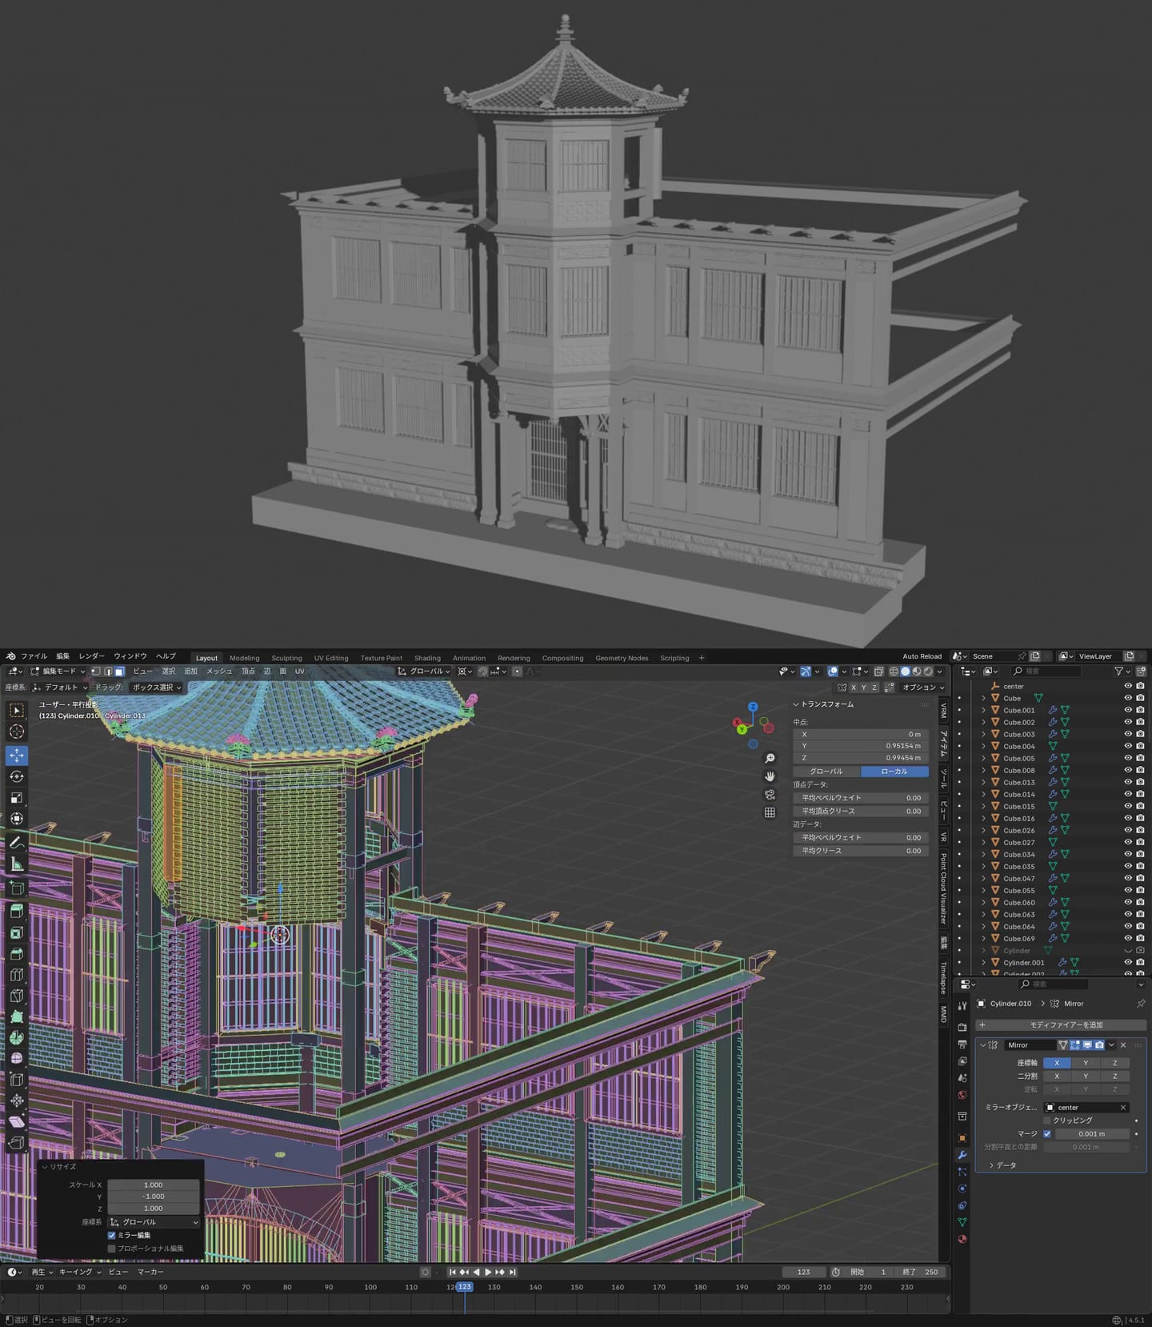Click the pan hand viewport icon
Image resolution: width=1152 pixels, height=1327 pixels.
[770, 776]
